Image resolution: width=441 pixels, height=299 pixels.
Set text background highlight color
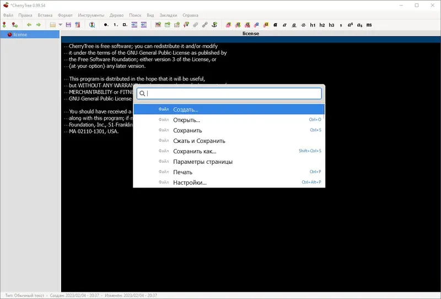click(266, 25)
